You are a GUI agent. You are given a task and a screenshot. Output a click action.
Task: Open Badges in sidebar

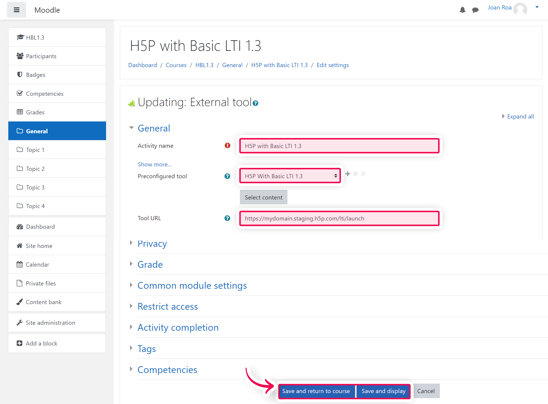[57, 75]
